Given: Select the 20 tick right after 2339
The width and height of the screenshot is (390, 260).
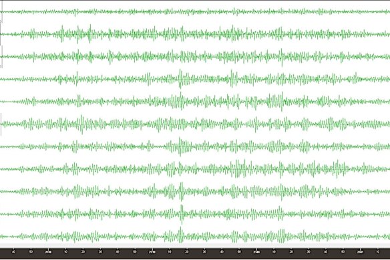Looking at the screenshot, I should coord(187,252).
